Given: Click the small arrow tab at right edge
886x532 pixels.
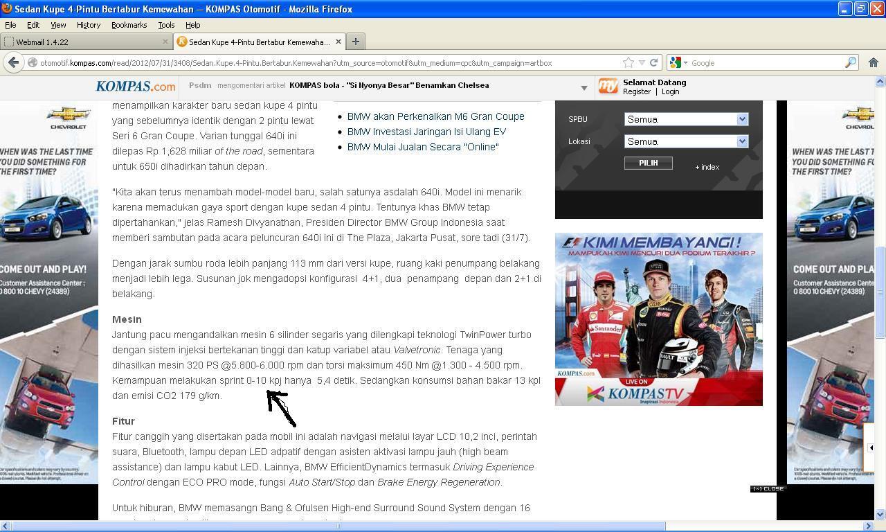Looking at the screenshot, I should (870, 447).
